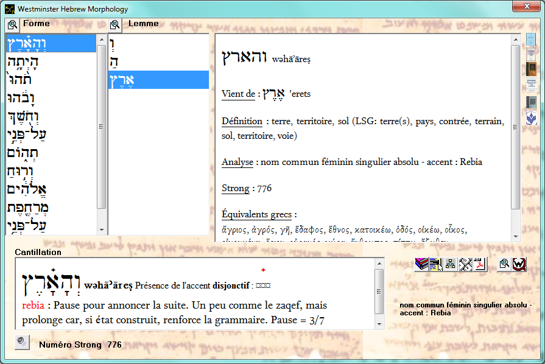The image size is (545, 364).
Task: Click the Cantillation pane scroll down arrow
Action: 379,324
